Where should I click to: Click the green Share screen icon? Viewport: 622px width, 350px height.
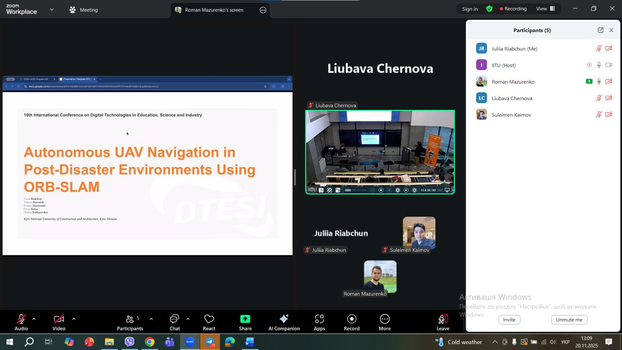point(245,319)
